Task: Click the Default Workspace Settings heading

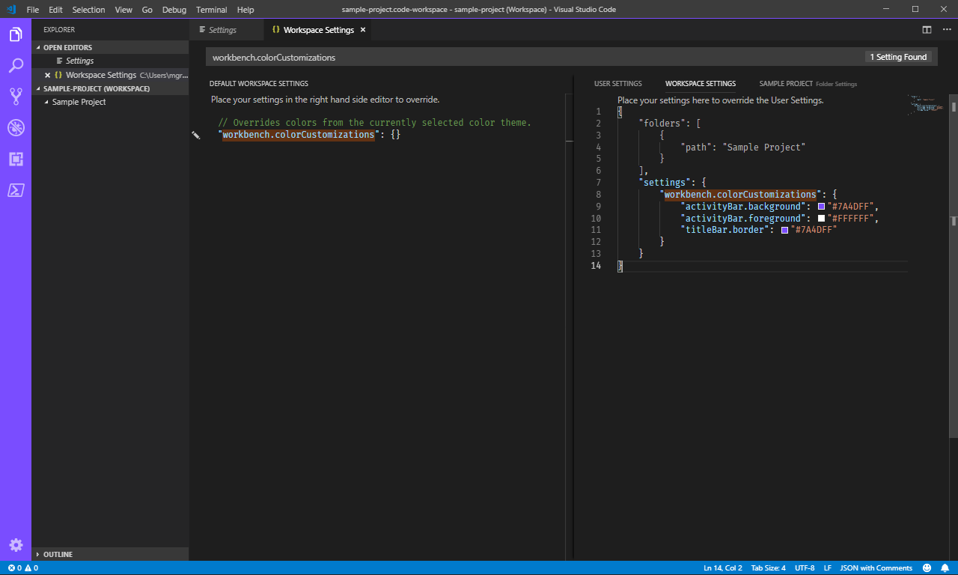Action: tap(259, 84)
